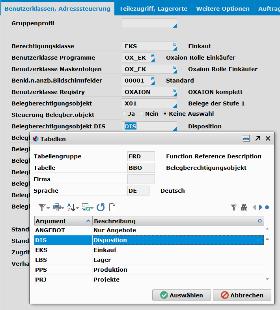This screenshot has width=280, height=310.
Task: Select Ja for Steuerung Belegber.objekt
Action: coord(124,114)
